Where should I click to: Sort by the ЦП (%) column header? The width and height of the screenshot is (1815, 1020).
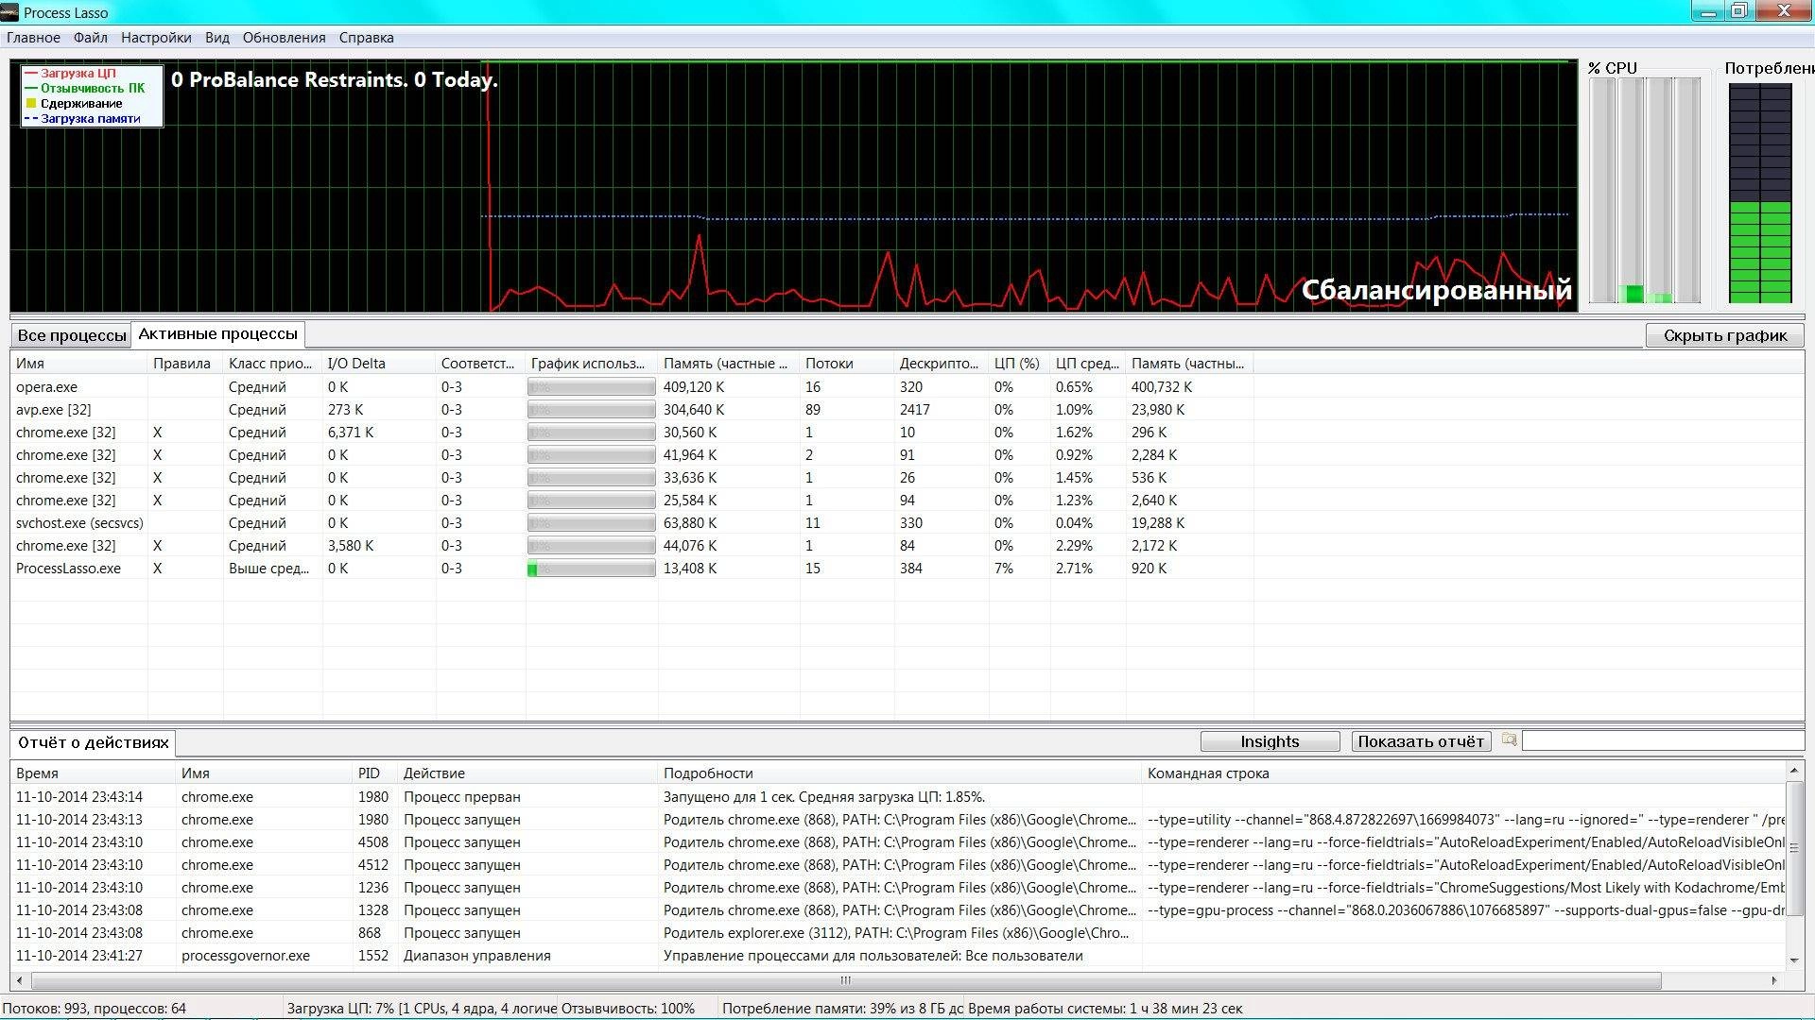pos(1019,364)
